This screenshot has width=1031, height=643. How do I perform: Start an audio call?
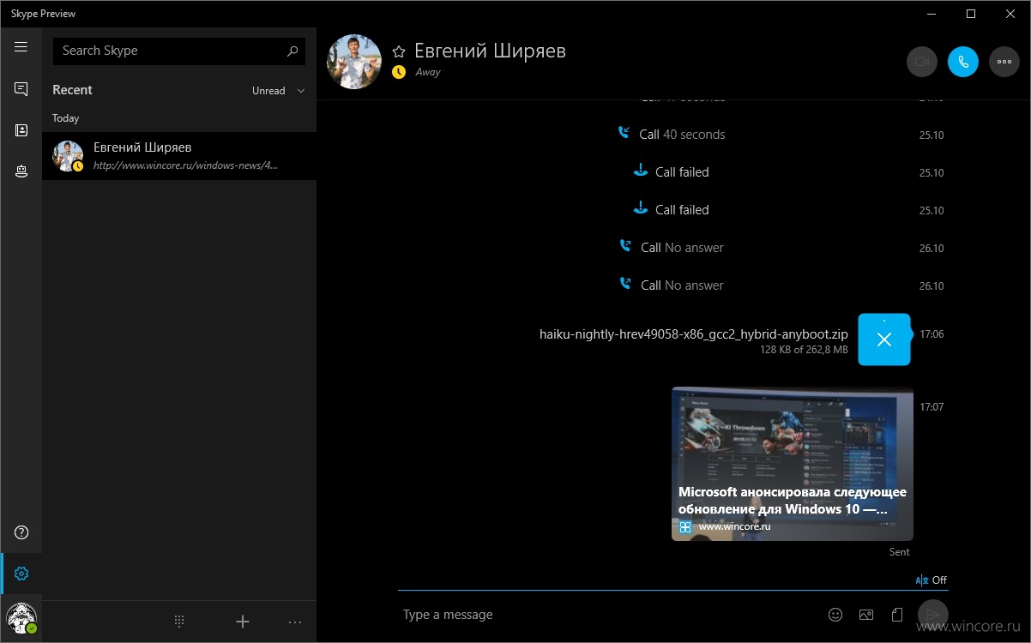963,62
